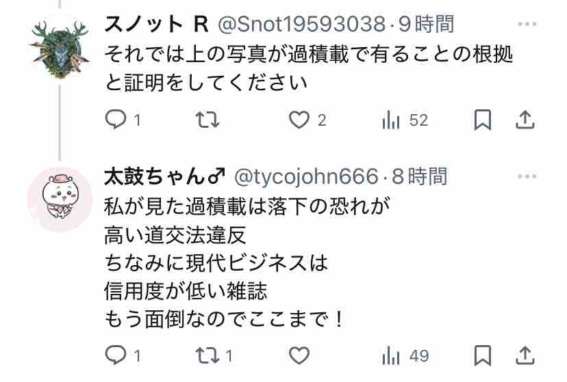This screenshot has height=382, width=567.
Task: Visit the @Snot19593038 handle link
Action: (301, 24)
